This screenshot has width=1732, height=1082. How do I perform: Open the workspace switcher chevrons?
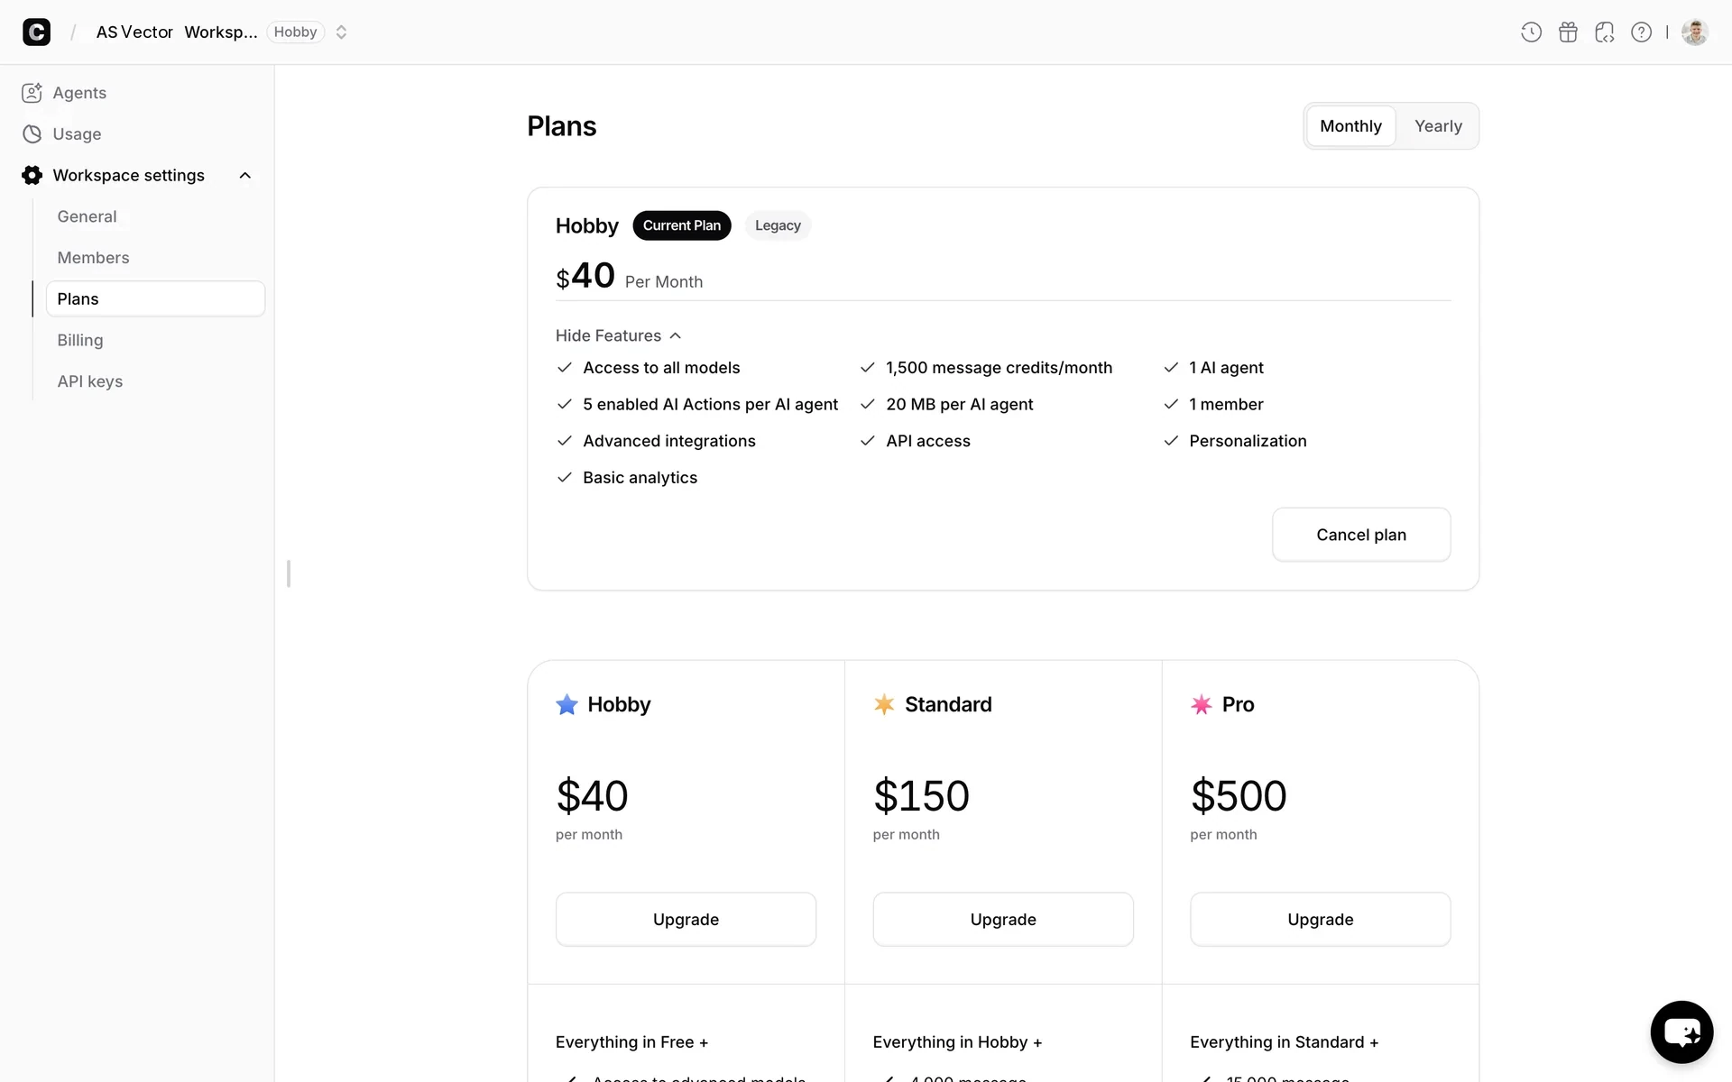(341, 32)
